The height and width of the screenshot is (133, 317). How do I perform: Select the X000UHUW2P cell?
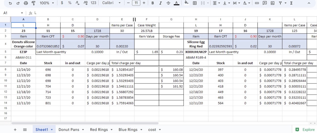click(196, 52)
